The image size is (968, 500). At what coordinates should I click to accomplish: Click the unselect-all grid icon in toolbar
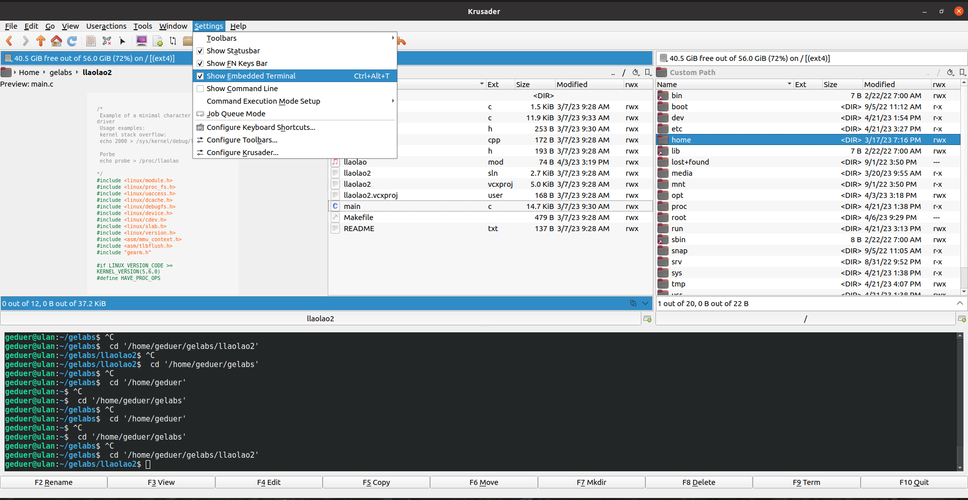coord(107,41)
